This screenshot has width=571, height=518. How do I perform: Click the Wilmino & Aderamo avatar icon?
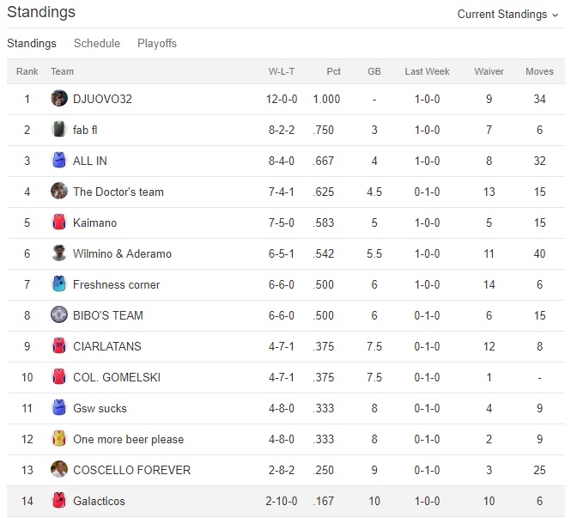pyautogui.click(x=58, y=253)
